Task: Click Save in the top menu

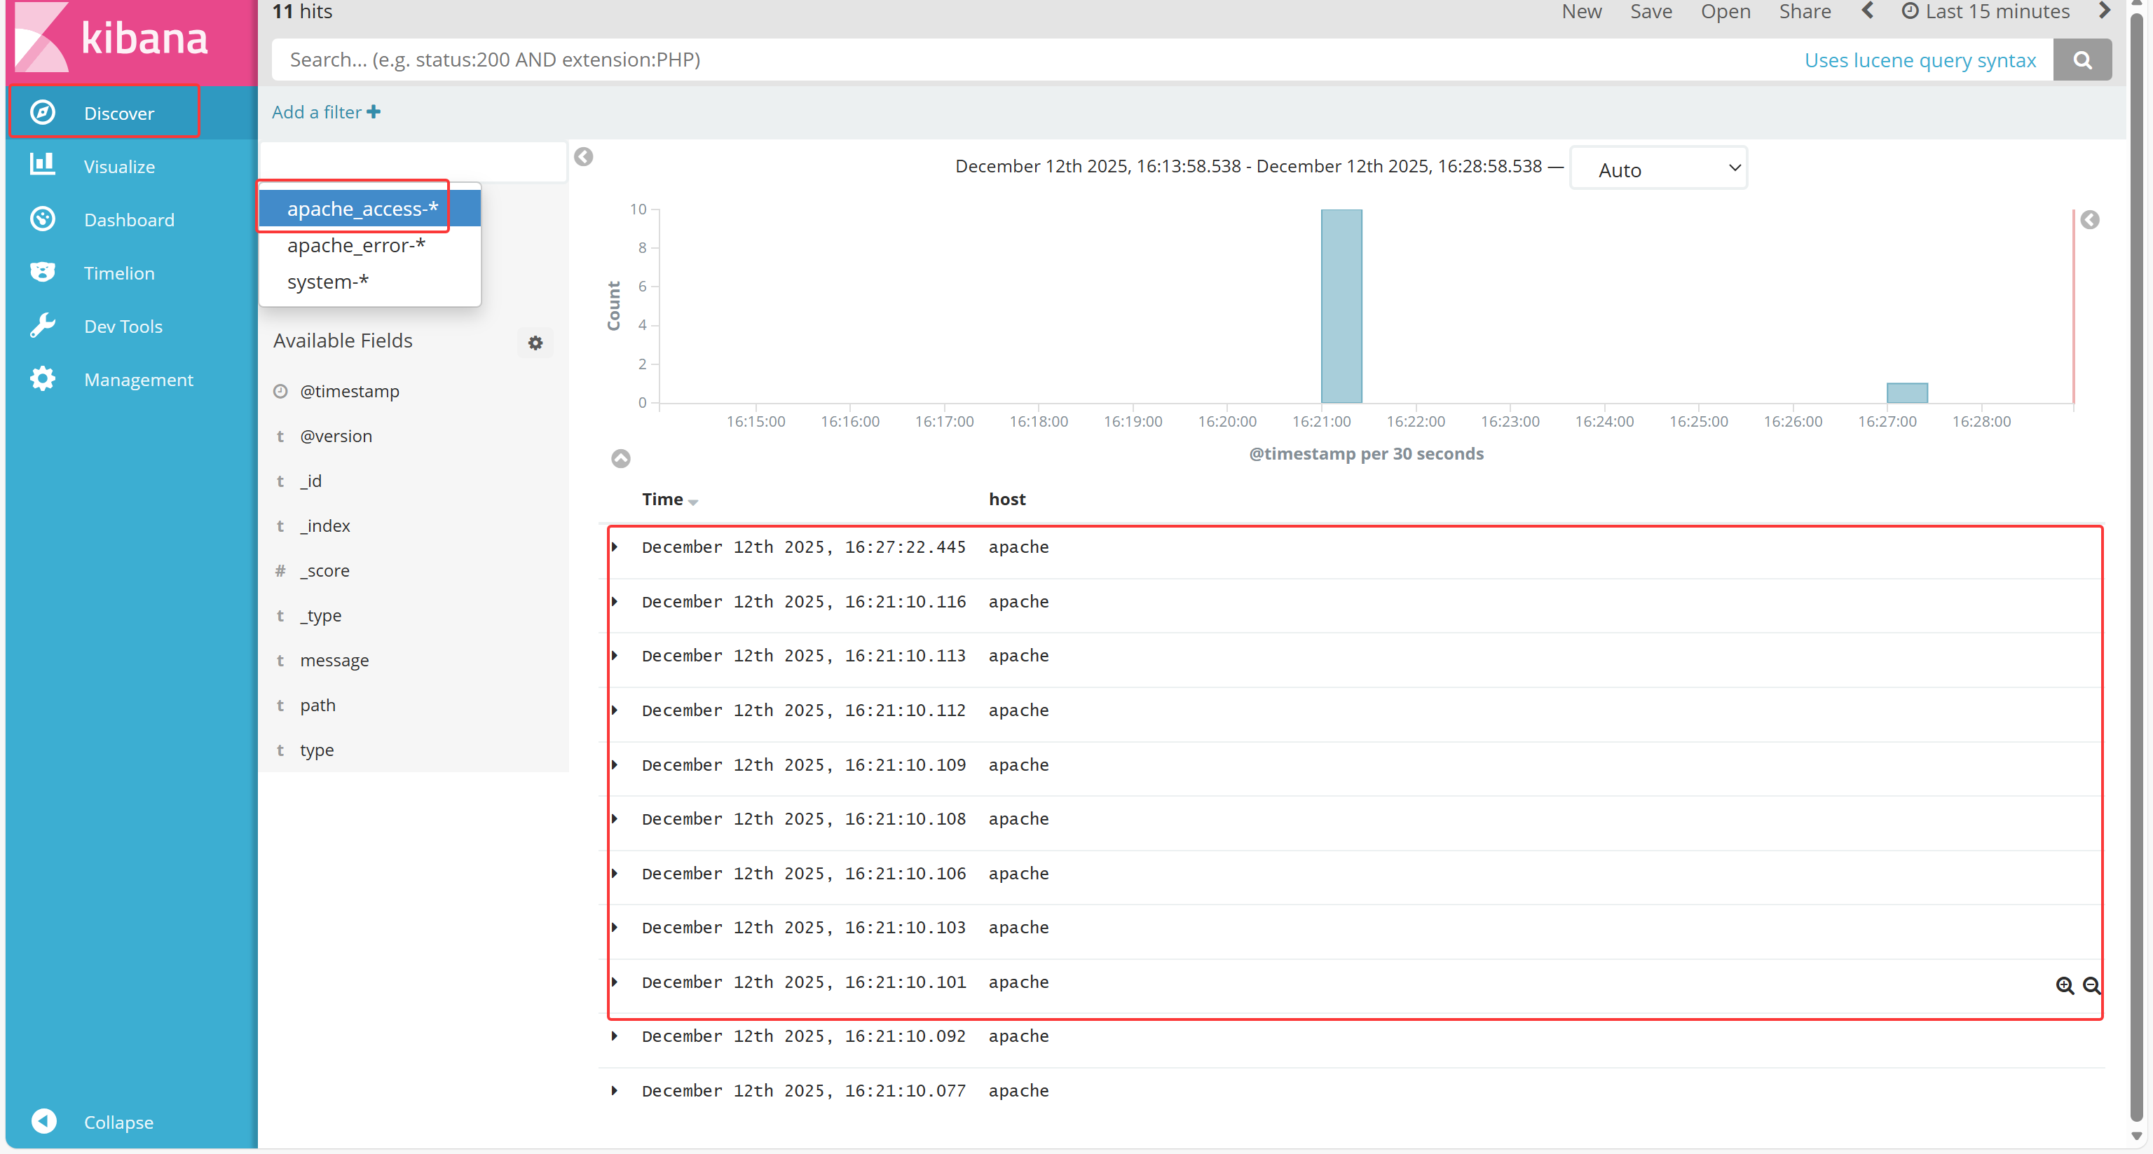Action: click(x=1650, y=12)
